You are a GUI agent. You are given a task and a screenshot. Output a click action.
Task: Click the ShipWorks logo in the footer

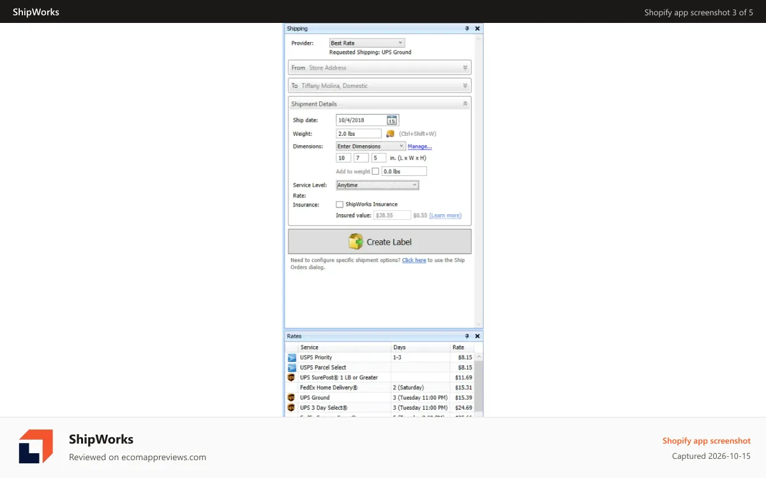(x=36, y=446)
